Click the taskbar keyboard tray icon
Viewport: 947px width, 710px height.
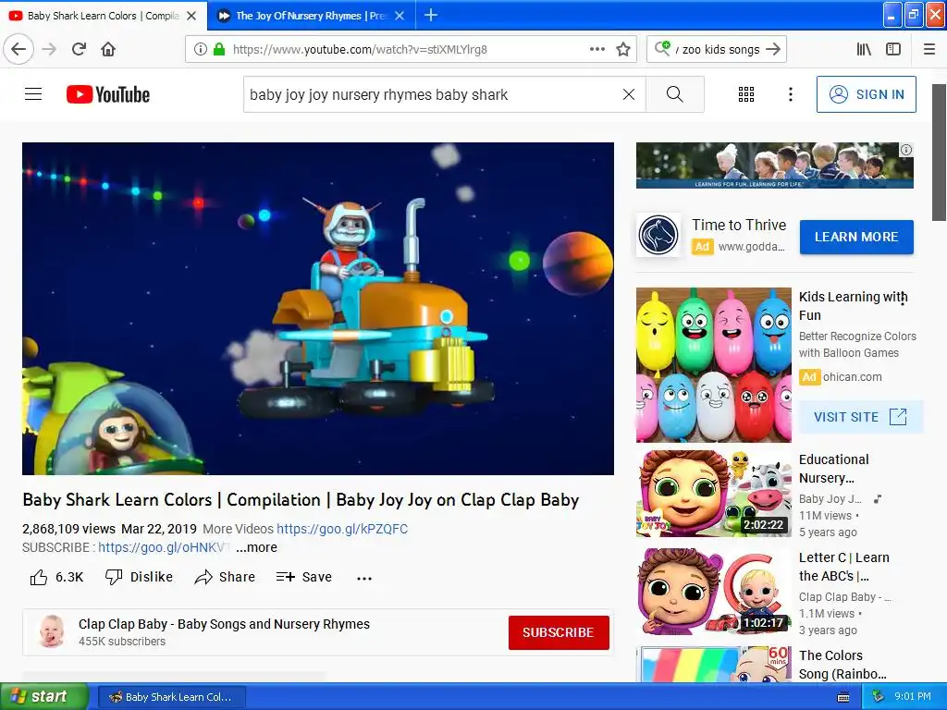pos(843,697)
